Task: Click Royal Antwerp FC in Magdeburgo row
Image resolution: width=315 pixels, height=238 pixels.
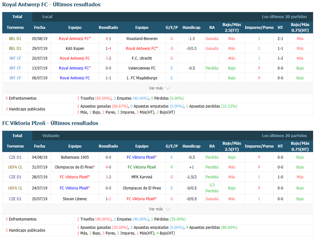Action: tap(75, 78)
